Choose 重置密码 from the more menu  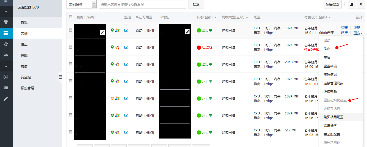[x=330, y=66]
